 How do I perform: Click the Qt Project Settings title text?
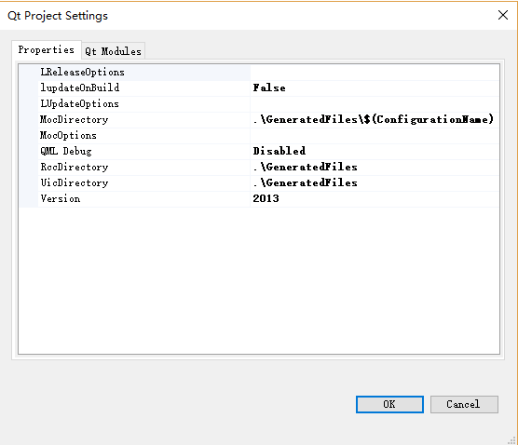tap(58, 16)
